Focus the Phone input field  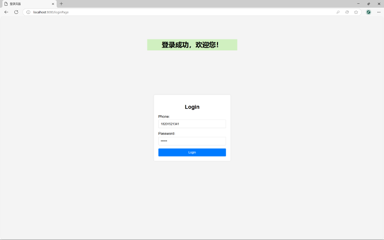(x=192, y=124)
